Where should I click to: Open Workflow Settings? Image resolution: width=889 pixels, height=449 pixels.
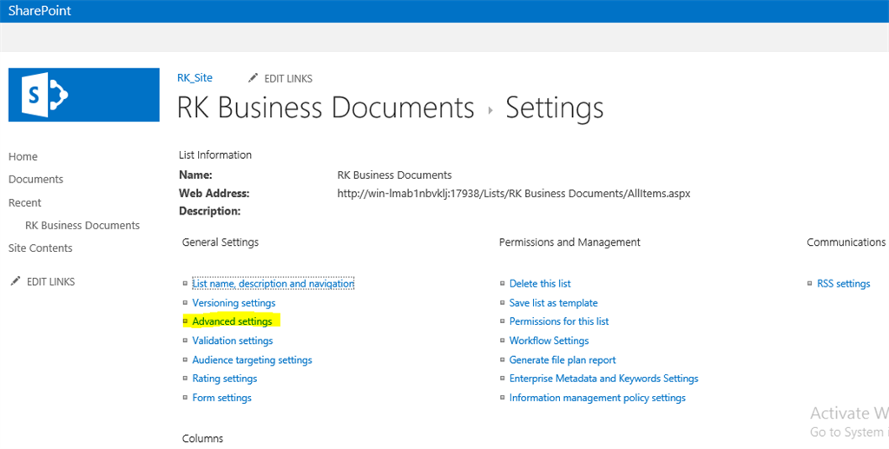[x=549, y=340]
